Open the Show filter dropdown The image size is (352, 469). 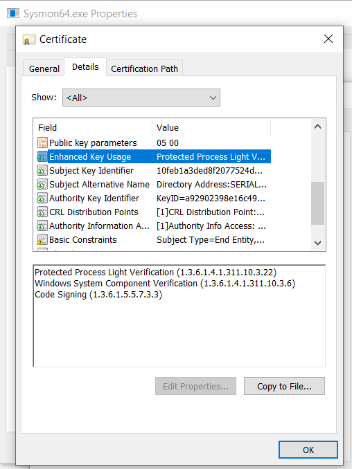(141, 98)
